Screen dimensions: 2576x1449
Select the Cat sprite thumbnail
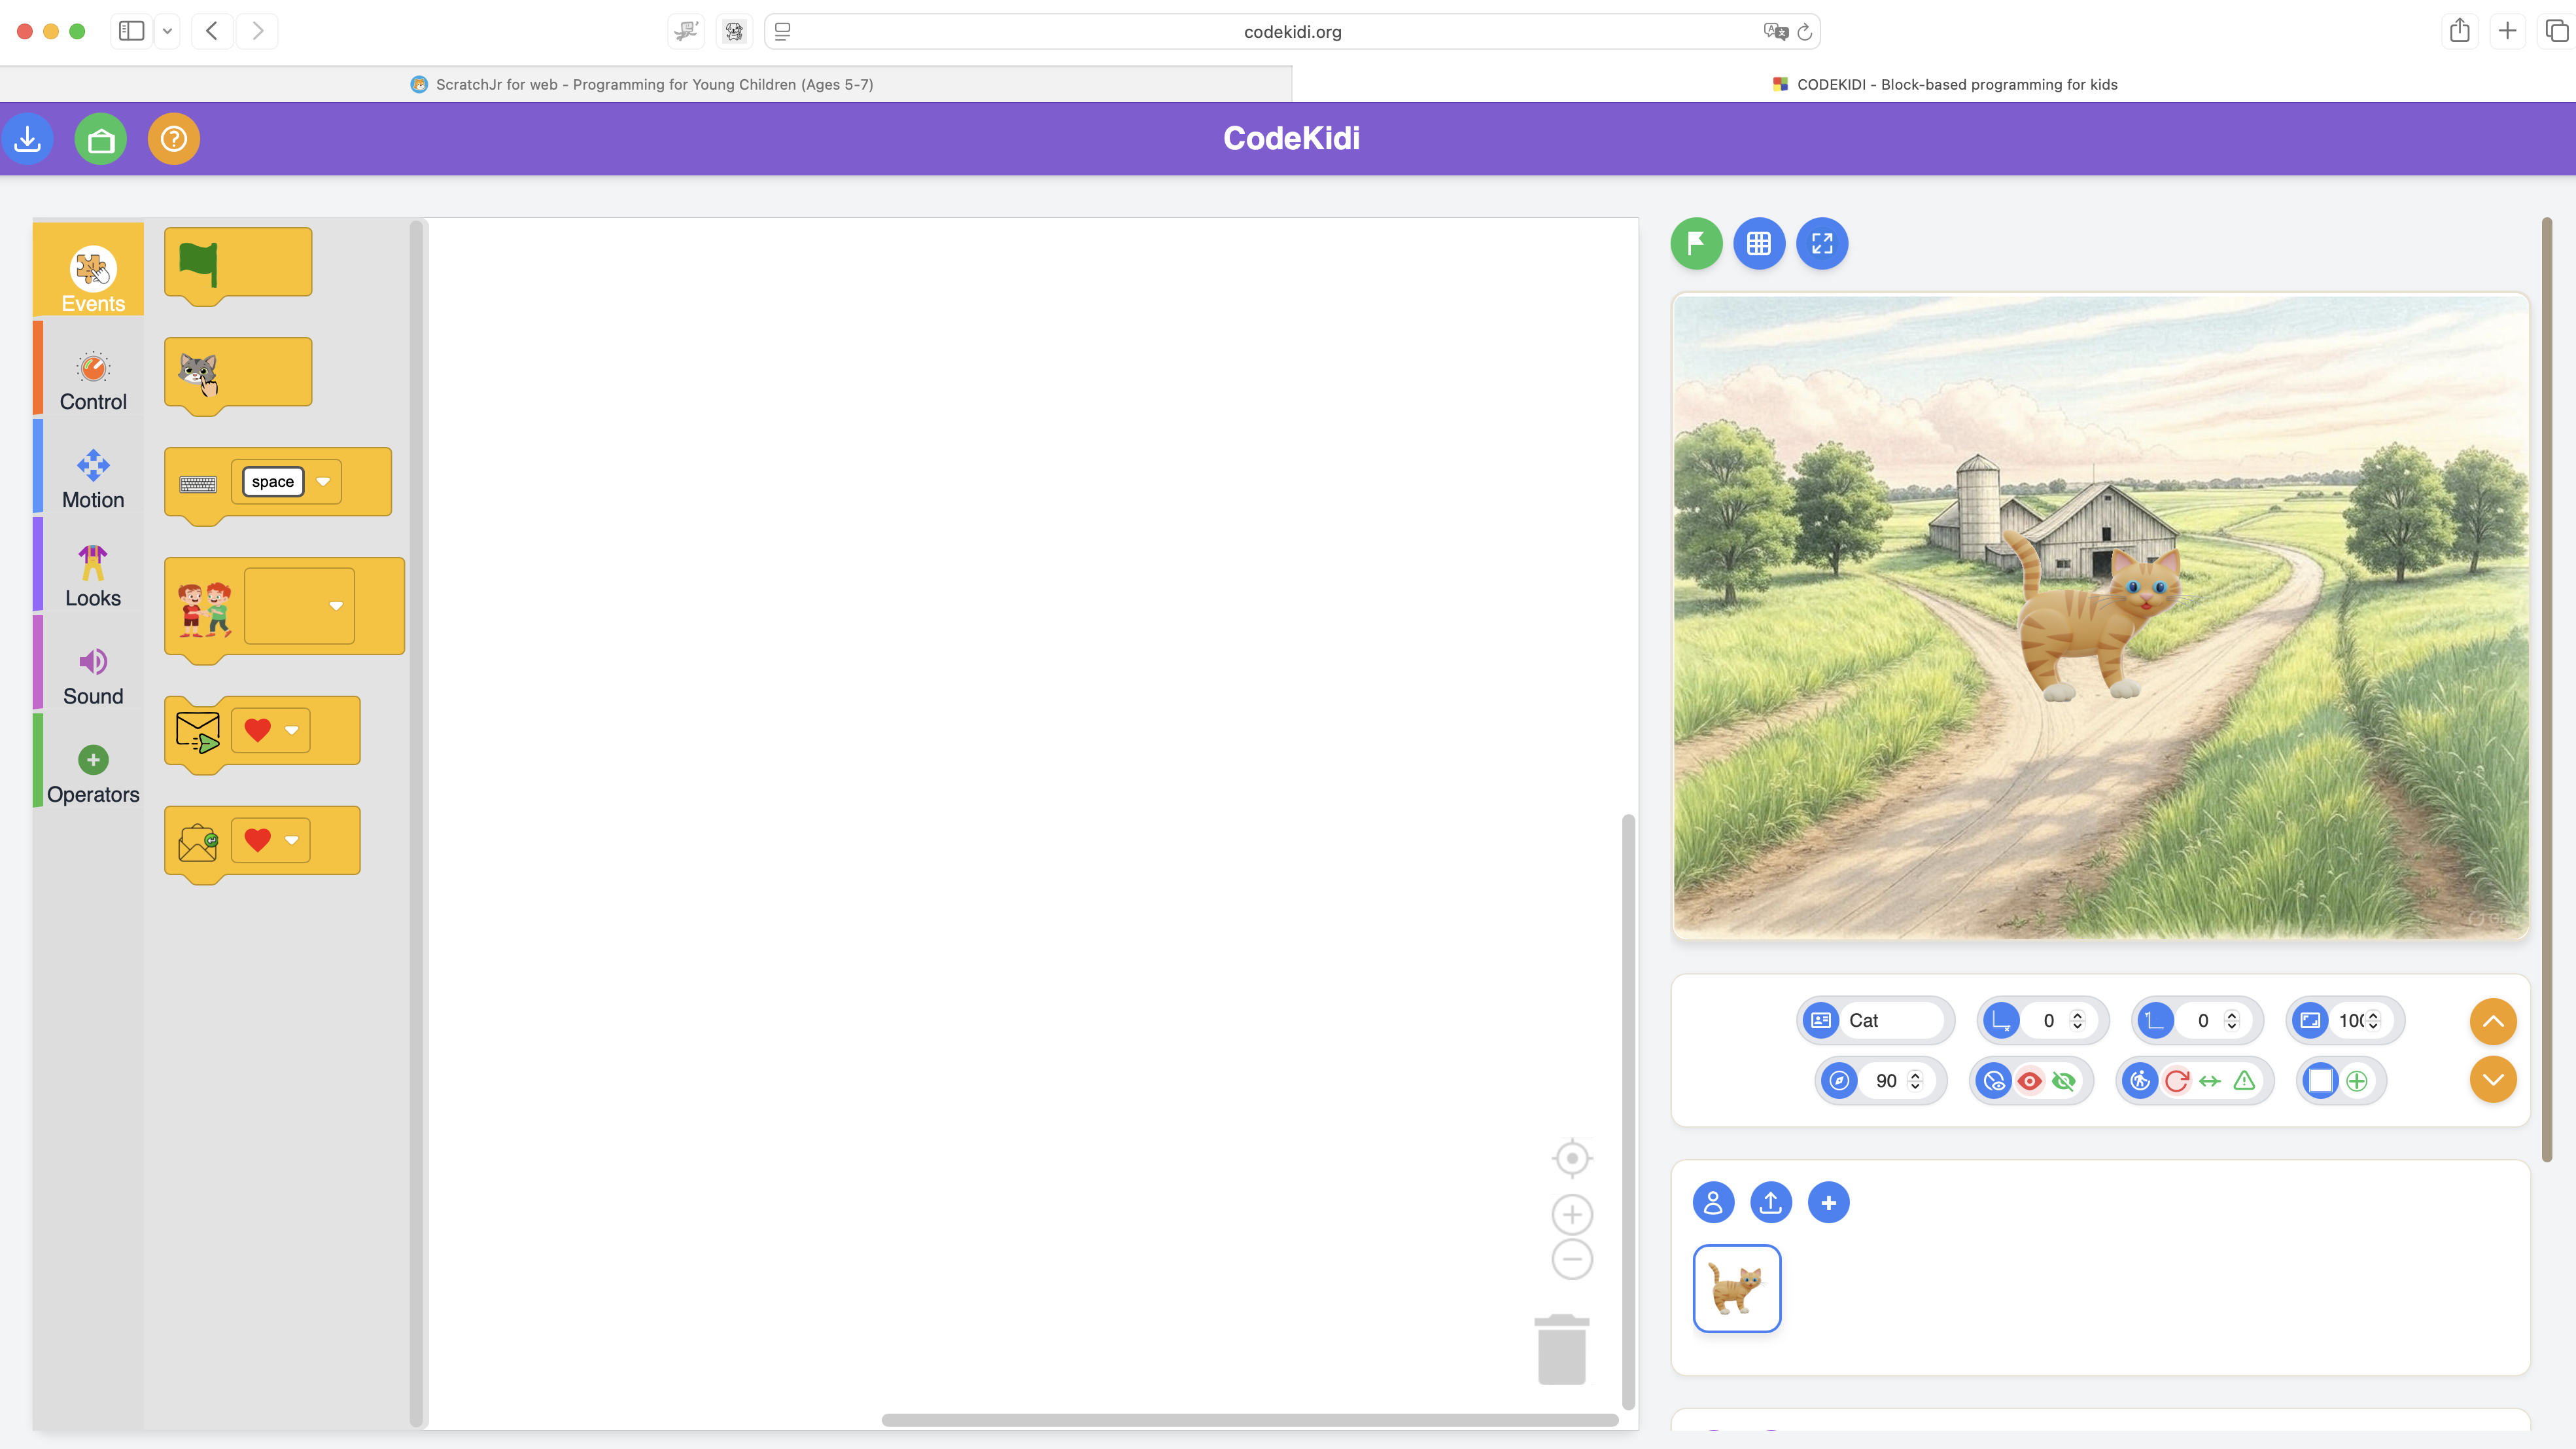pyautogui.click(x=1736, y=1288)
